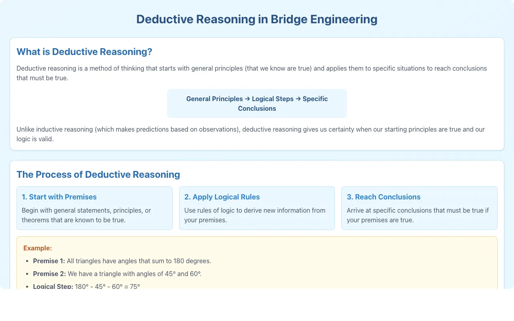514x321 pixels.
Task: Click the 3. Reach Conclusions title
Action: coord(383,197)
